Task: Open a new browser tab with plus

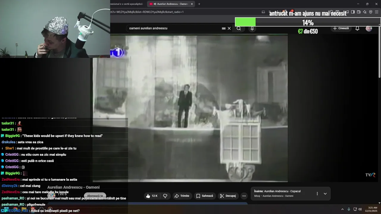Action: [x=199, y=4]
